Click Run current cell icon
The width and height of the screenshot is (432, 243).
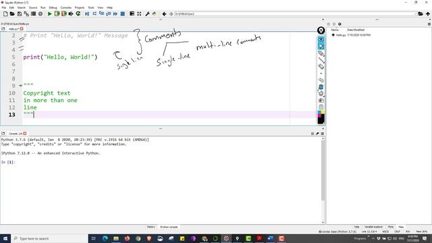pyautogui.click(x=57, y=13)
